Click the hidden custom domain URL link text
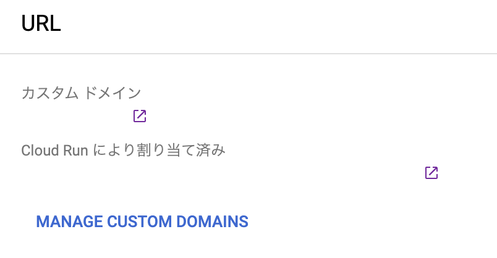The image size is (497, 258). coord(76,116)
